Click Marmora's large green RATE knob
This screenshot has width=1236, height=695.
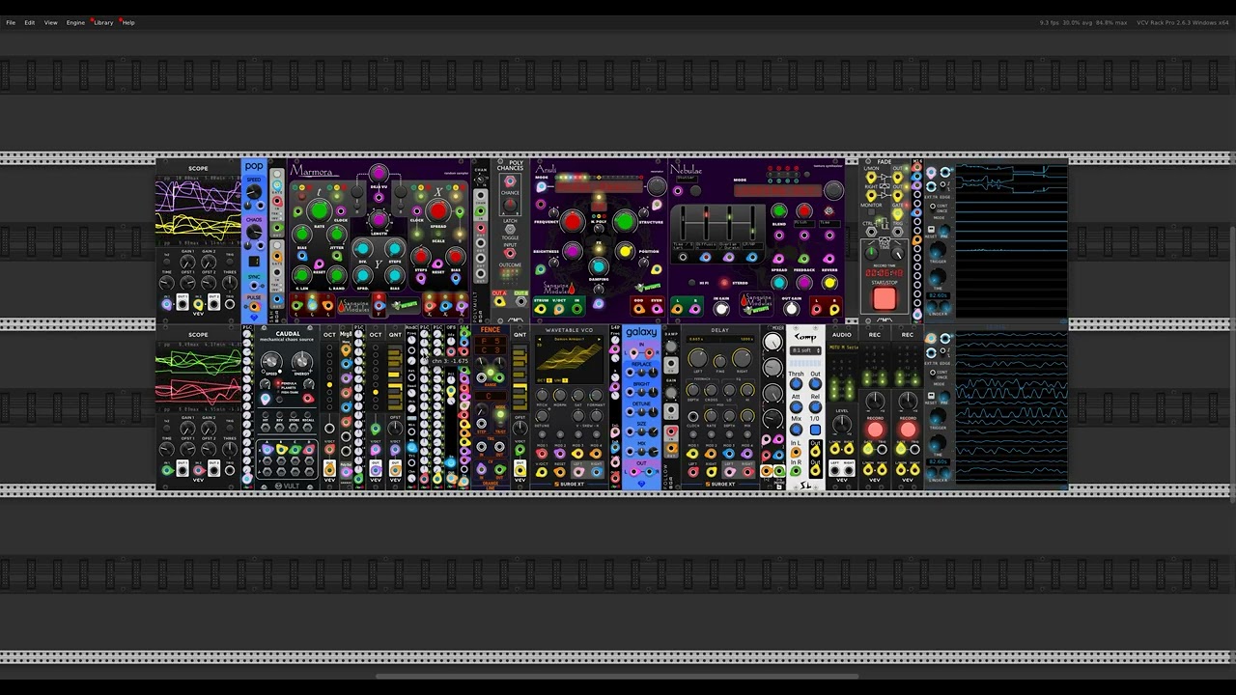point(320,210)
